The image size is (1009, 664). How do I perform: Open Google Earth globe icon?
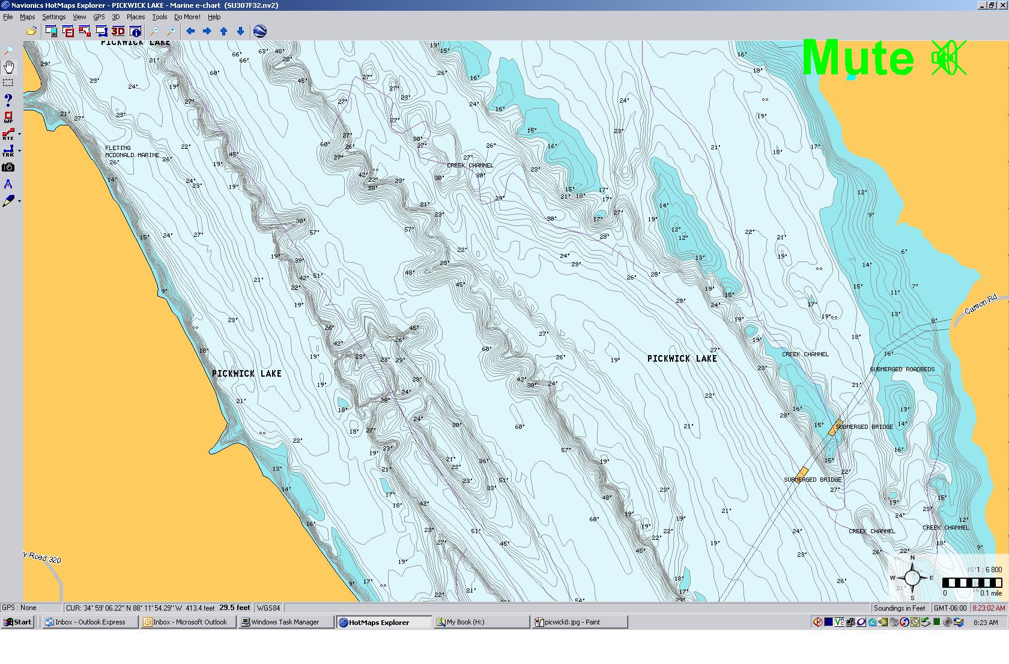tap(260, 31)
